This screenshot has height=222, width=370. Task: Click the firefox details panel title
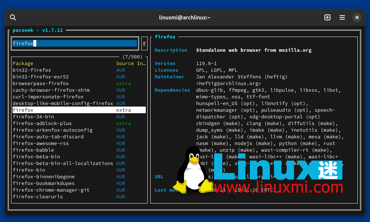(x=165, y=37)
